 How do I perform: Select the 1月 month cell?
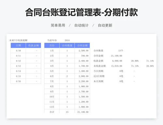coord(52,51)
